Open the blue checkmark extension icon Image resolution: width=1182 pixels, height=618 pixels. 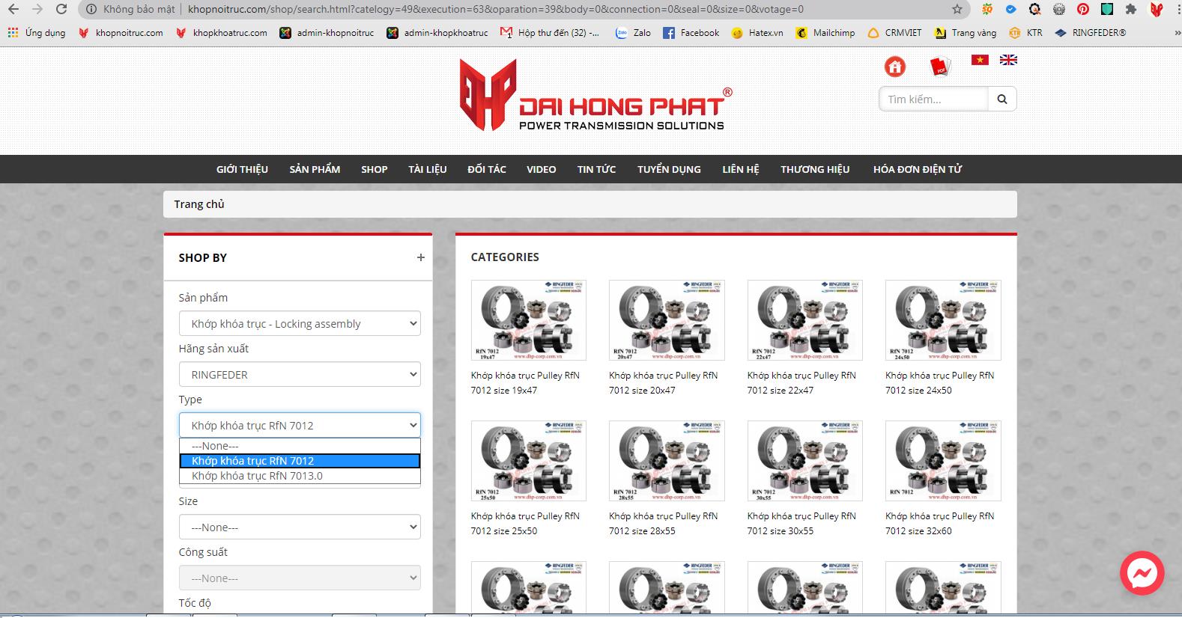click(1011, 9)
